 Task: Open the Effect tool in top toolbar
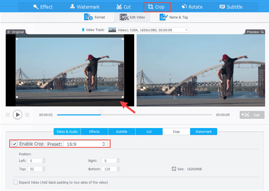(x=43, y=7)
